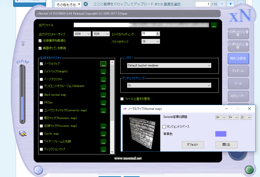This screenshot has height=177, width=260.
Task: Toggle 光線衝突を最適化 checkbox
Action: point(40,41)
